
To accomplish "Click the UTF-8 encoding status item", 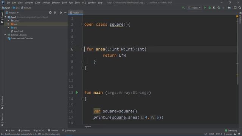I will 219,134.
